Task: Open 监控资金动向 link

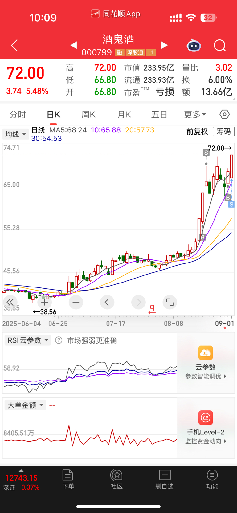Action: [x=206, y=441]
